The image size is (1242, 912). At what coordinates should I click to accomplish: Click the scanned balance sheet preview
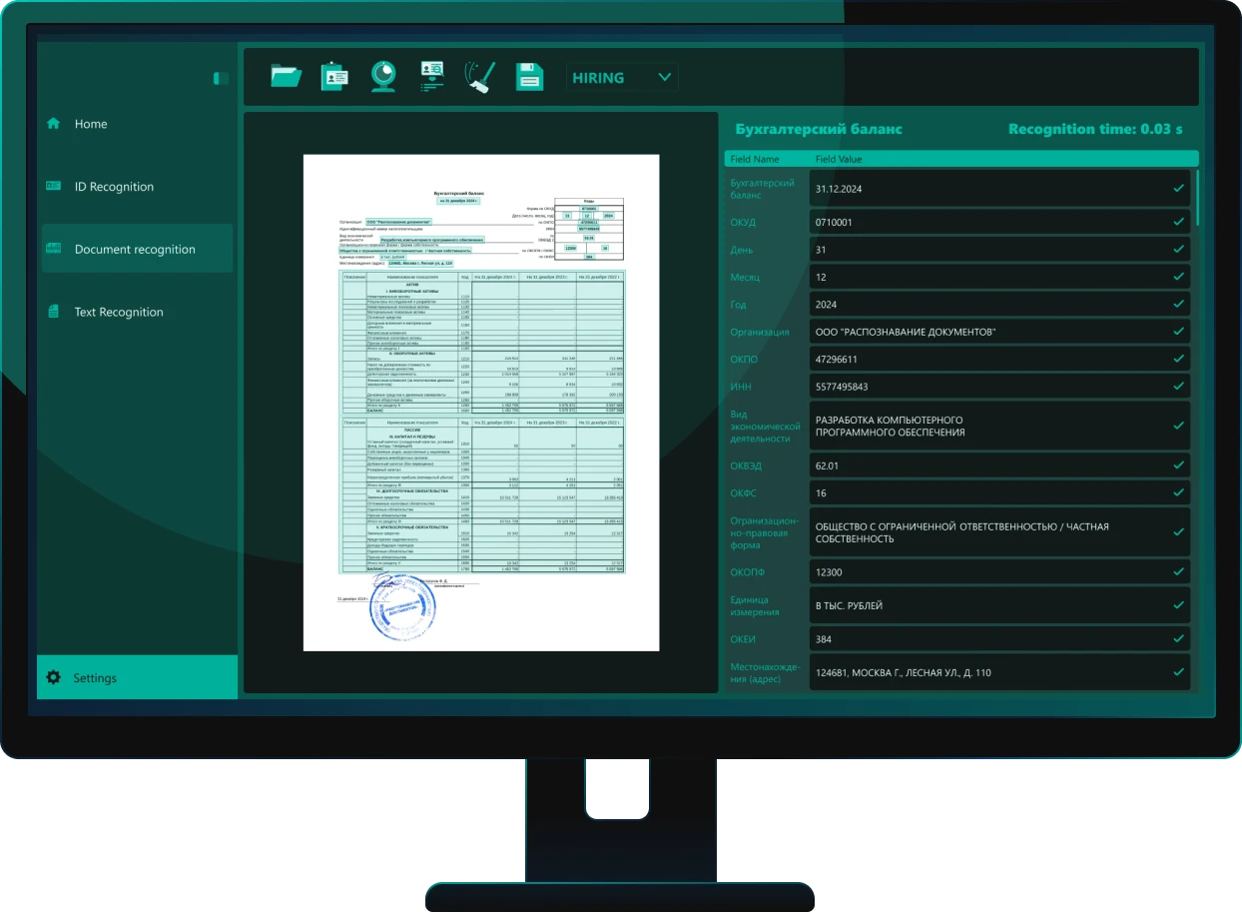click(480, 402)
